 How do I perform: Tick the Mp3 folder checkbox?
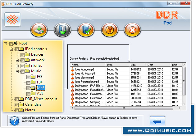click(28, 88)
